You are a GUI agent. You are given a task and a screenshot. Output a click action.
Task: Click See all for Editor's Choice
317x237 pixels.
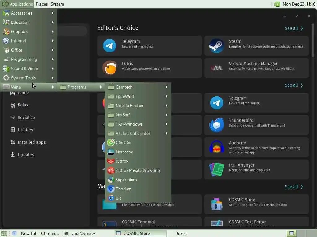(x=294, y=28)
